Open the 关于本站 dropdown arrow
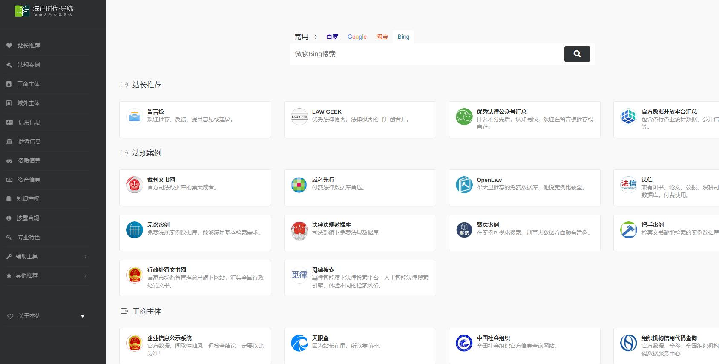 tap(83, 316)
